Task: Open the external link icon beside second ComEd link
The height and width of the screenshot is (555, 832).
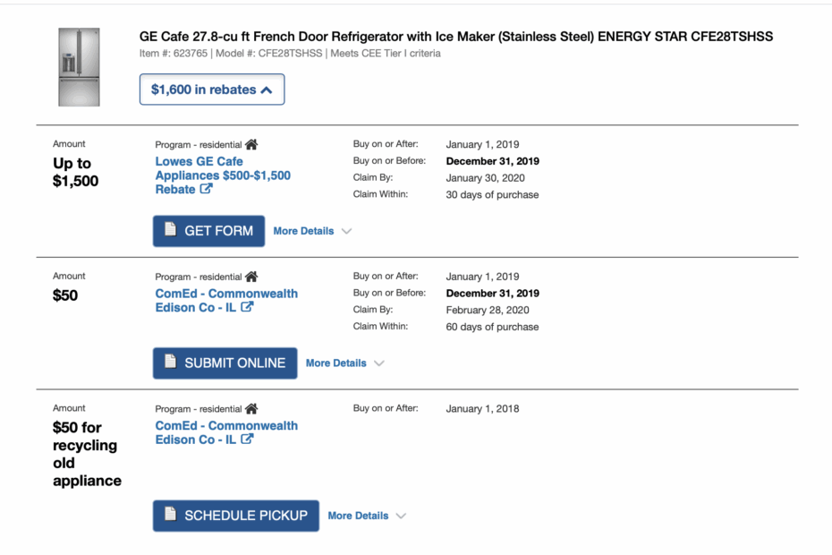Action: pos(249,304)
